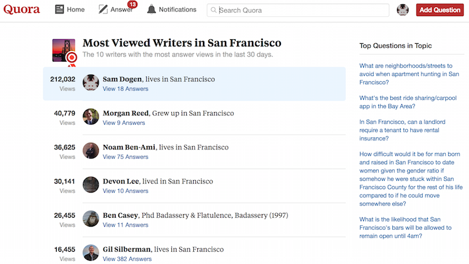Focus the Search Quora field
The image size is (469, 264).
tap(298, 10)
